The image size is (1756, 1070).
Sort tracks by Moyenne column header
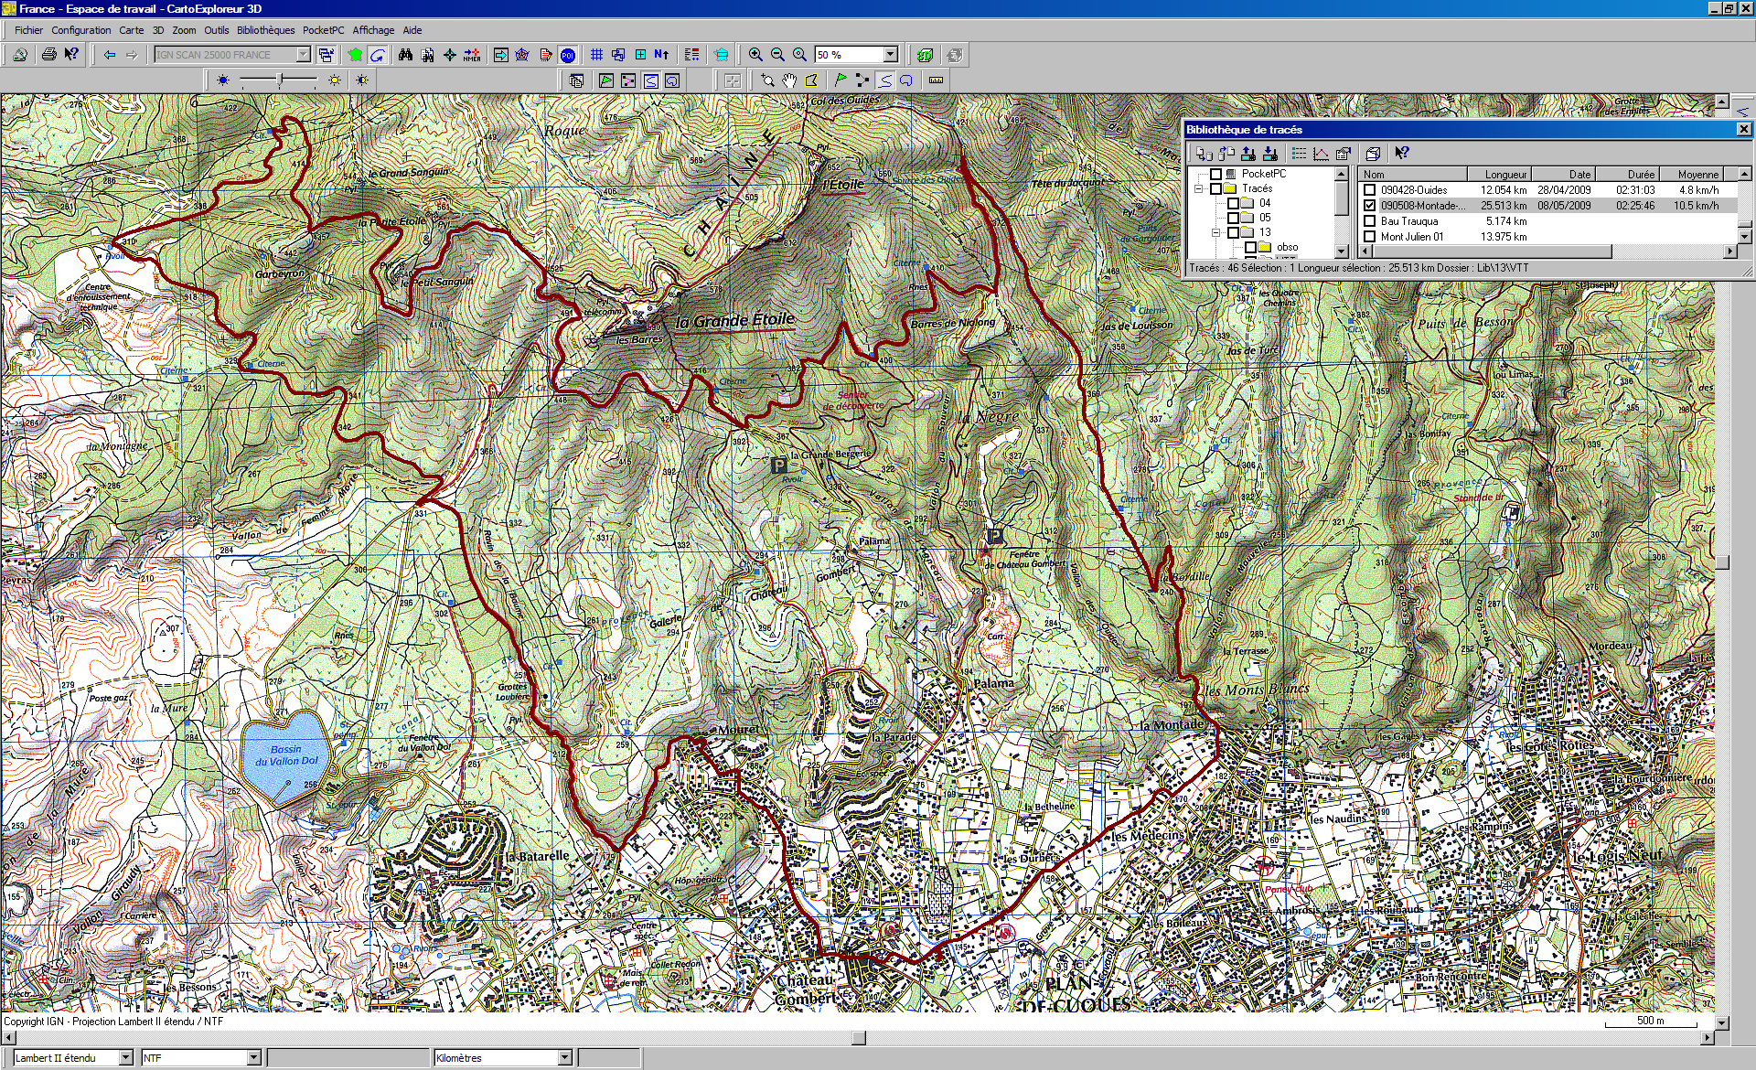click(x=1691, y=174)
